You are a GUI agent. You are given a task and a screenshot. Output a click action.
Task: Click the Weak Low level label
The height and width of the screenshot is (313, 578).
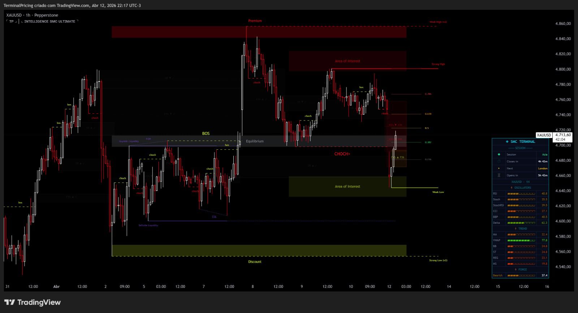438,192
